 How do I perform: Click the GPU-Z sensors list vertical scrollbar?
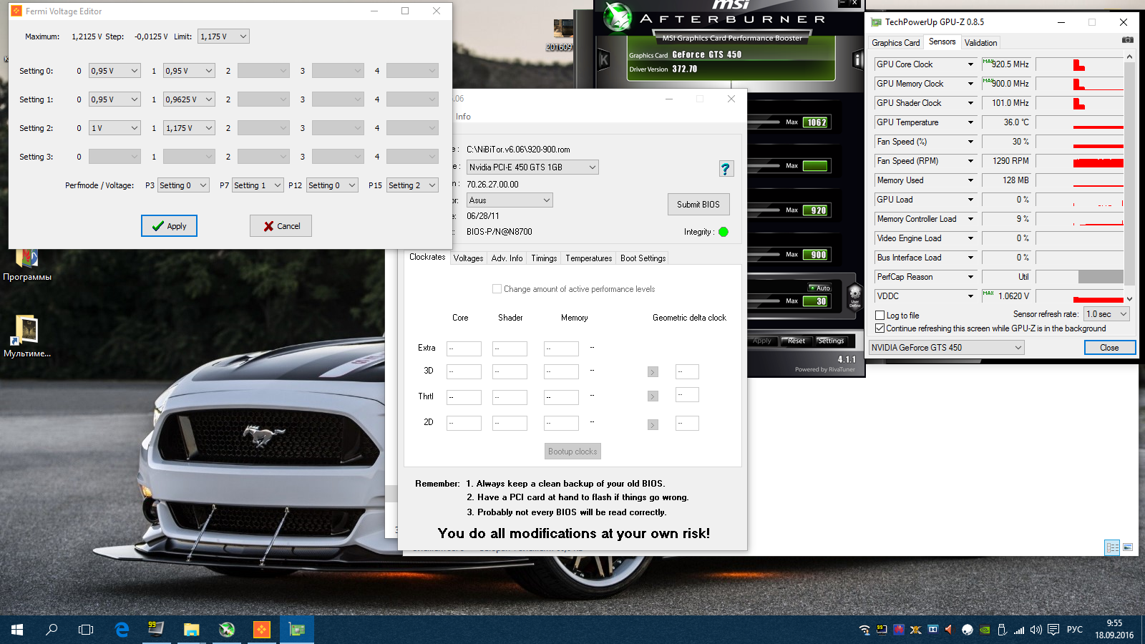[x=1129, y=177]
